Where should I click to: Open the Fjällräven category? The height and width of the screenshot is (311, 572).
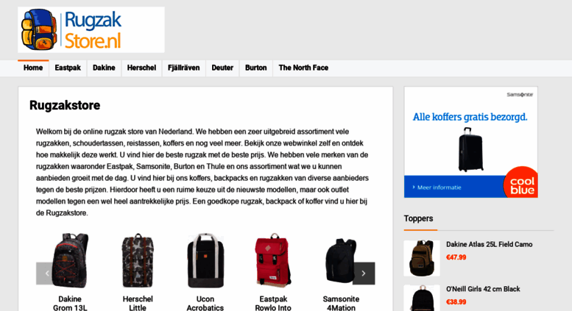[184, 68]
